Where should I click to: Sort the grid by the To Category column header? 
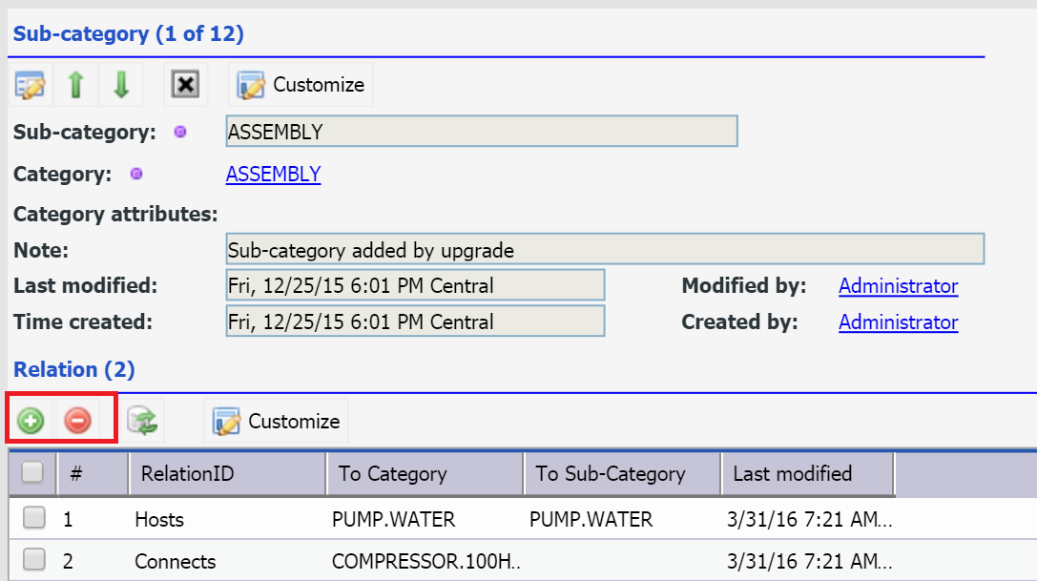[x=392, y=473]
